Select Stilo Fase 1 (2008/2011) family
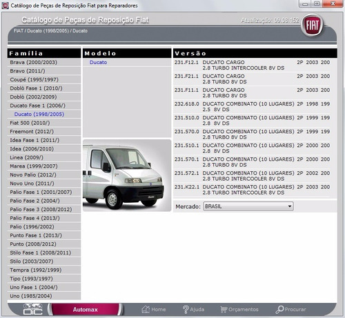This screenshot has width=345, height=318. click(44, 252)
